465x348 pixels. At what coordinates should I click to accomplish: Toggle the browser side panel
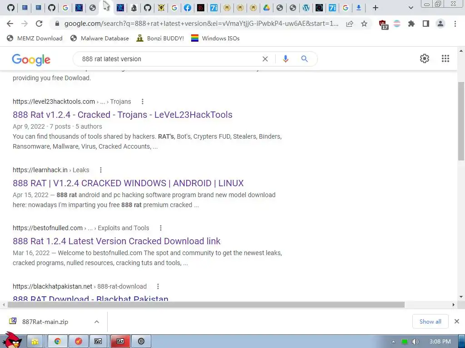[426, 24]
